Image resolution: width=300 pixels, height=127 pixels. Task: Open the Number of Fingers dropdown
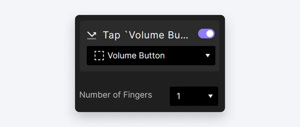pyautogui.click(x=194, y=96)
